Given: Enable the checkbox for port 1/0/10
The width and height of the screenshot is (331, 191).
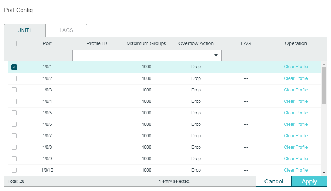Looking at the screenshot, I should click(14, 170).
